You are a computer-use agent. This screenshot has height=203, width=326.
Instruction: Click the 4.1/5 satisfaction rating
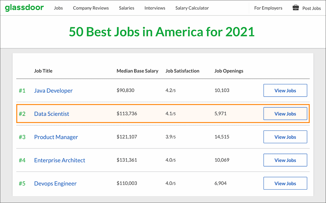pos(170,114)
